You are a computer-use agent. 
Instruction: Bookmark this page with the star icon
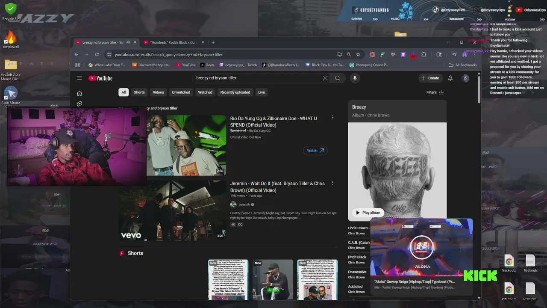(x=358, y=54)
